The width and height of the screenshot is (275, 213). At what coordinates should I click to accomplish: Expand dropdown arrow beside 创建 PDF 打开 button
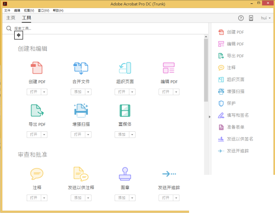tap(44, 92)
